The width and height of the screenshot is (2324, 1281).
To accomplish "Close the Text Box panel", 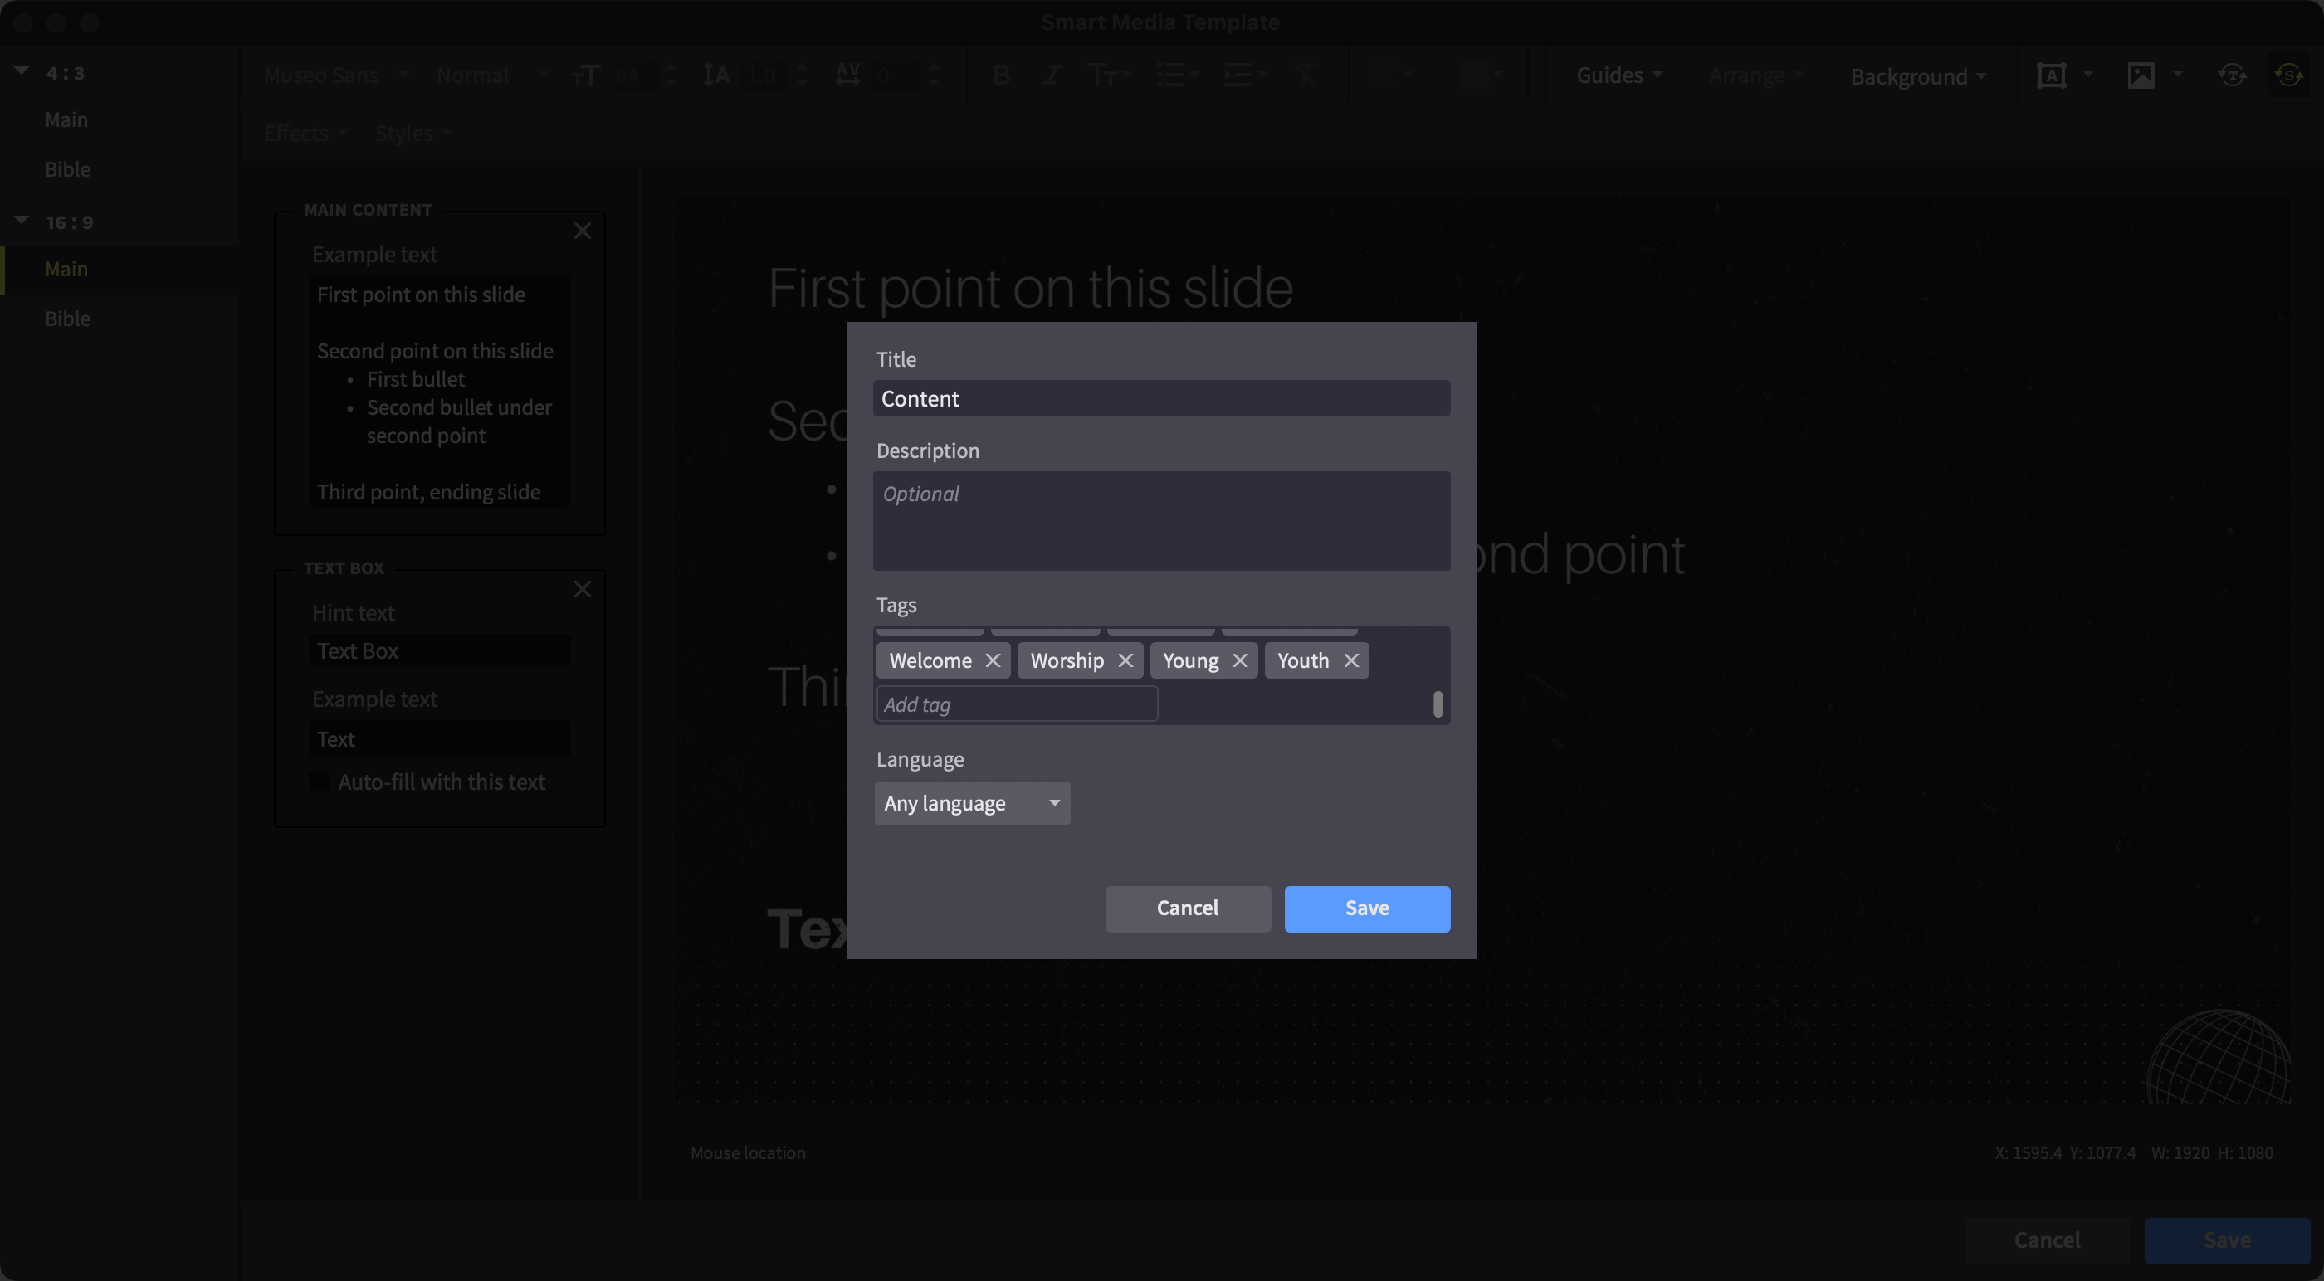I will 582,589.
